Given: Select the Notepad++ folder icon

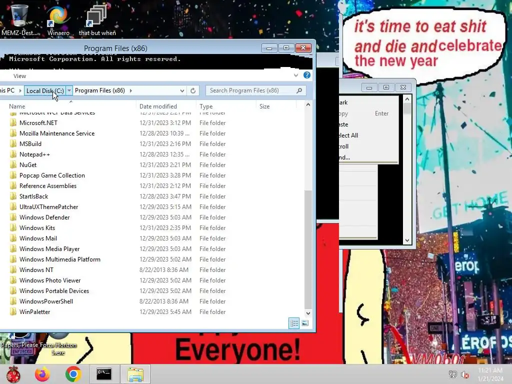Looking at the screenshot, I should [13, 154].
